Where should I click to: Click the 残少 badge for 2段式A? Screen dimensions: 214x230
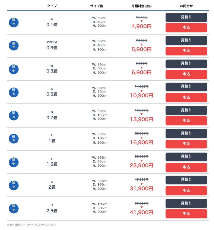coord(14,46)
